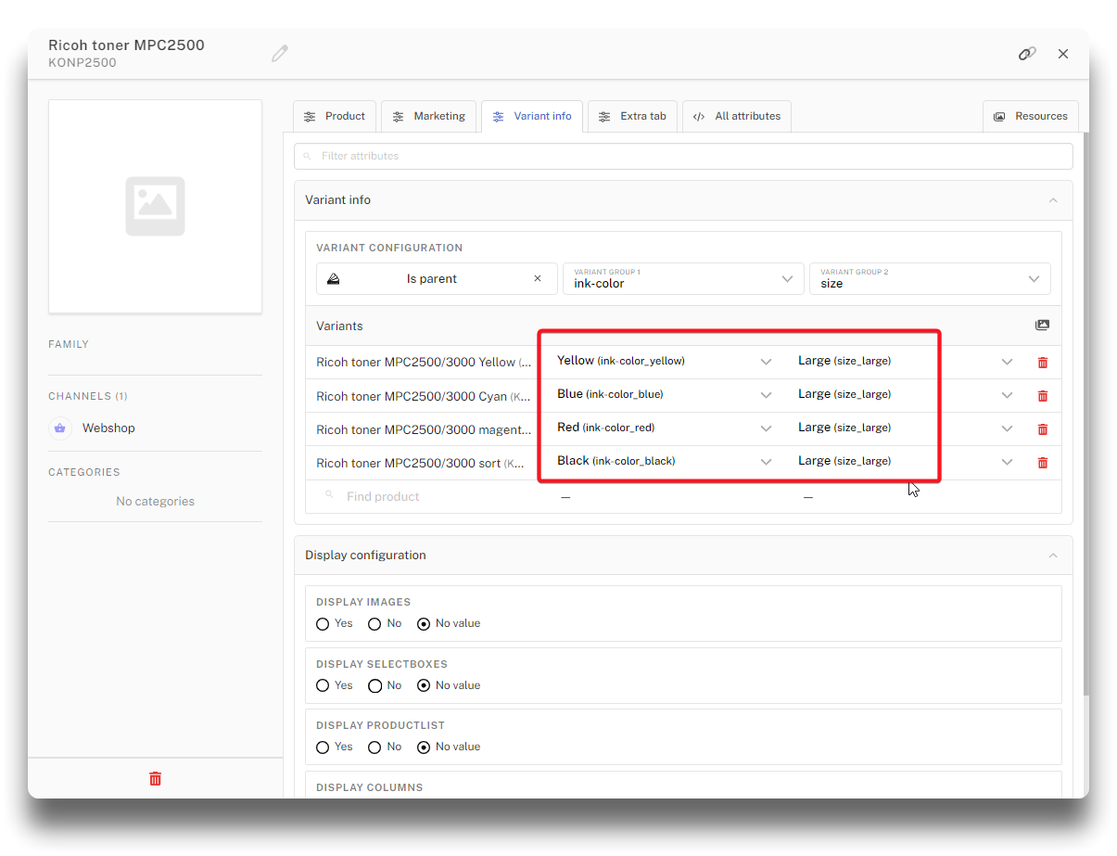Clear the 'Is parent' value with X
The height and width of the screenshot is (856, 1117).
coord(538,278)
